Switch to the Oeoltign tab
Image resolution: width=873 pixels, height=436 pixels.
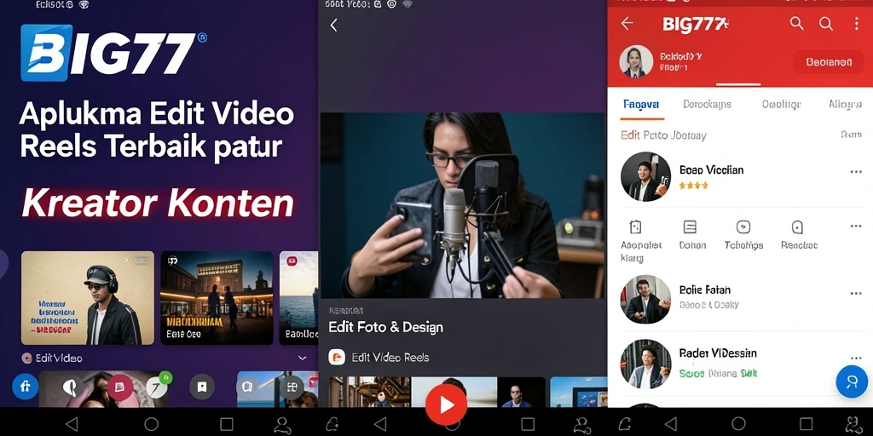point(781,104)
